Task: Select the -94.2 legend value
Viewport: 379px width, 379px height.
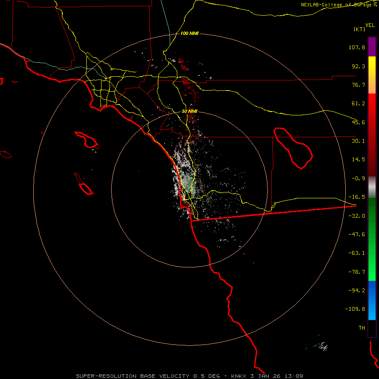Action: [357, 290]
